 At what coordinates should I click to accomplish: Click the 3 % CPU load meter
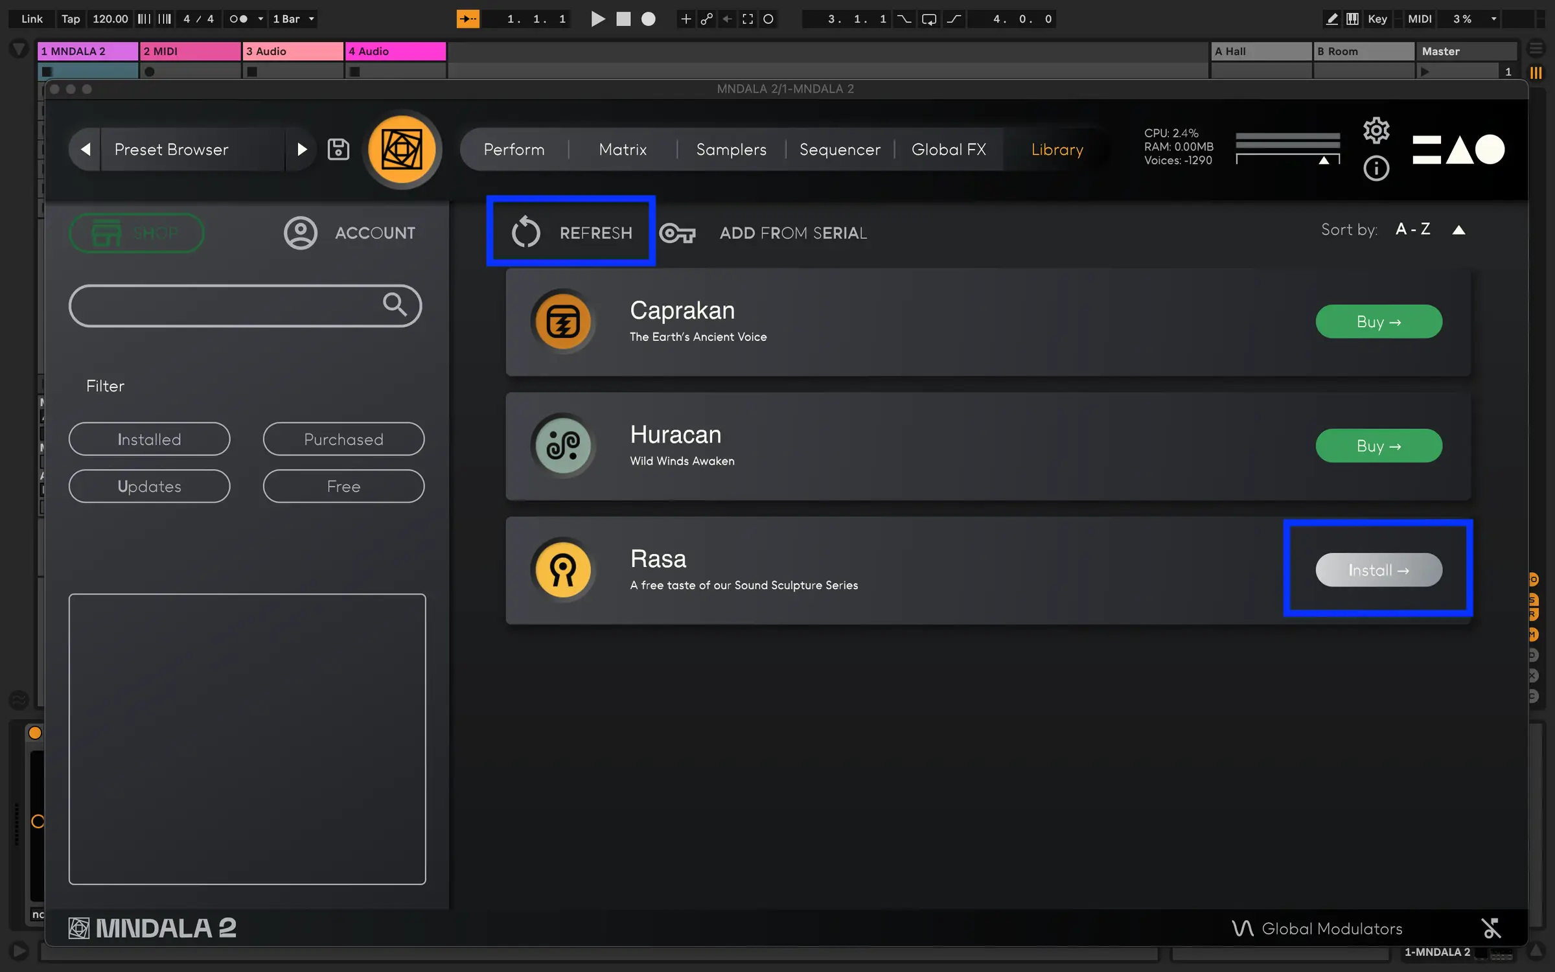tap(1462, 19)
